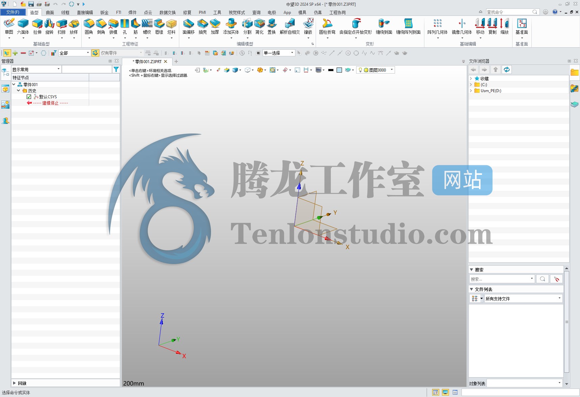Switch to the 钣金 ribbon tab

click(104, 12)
